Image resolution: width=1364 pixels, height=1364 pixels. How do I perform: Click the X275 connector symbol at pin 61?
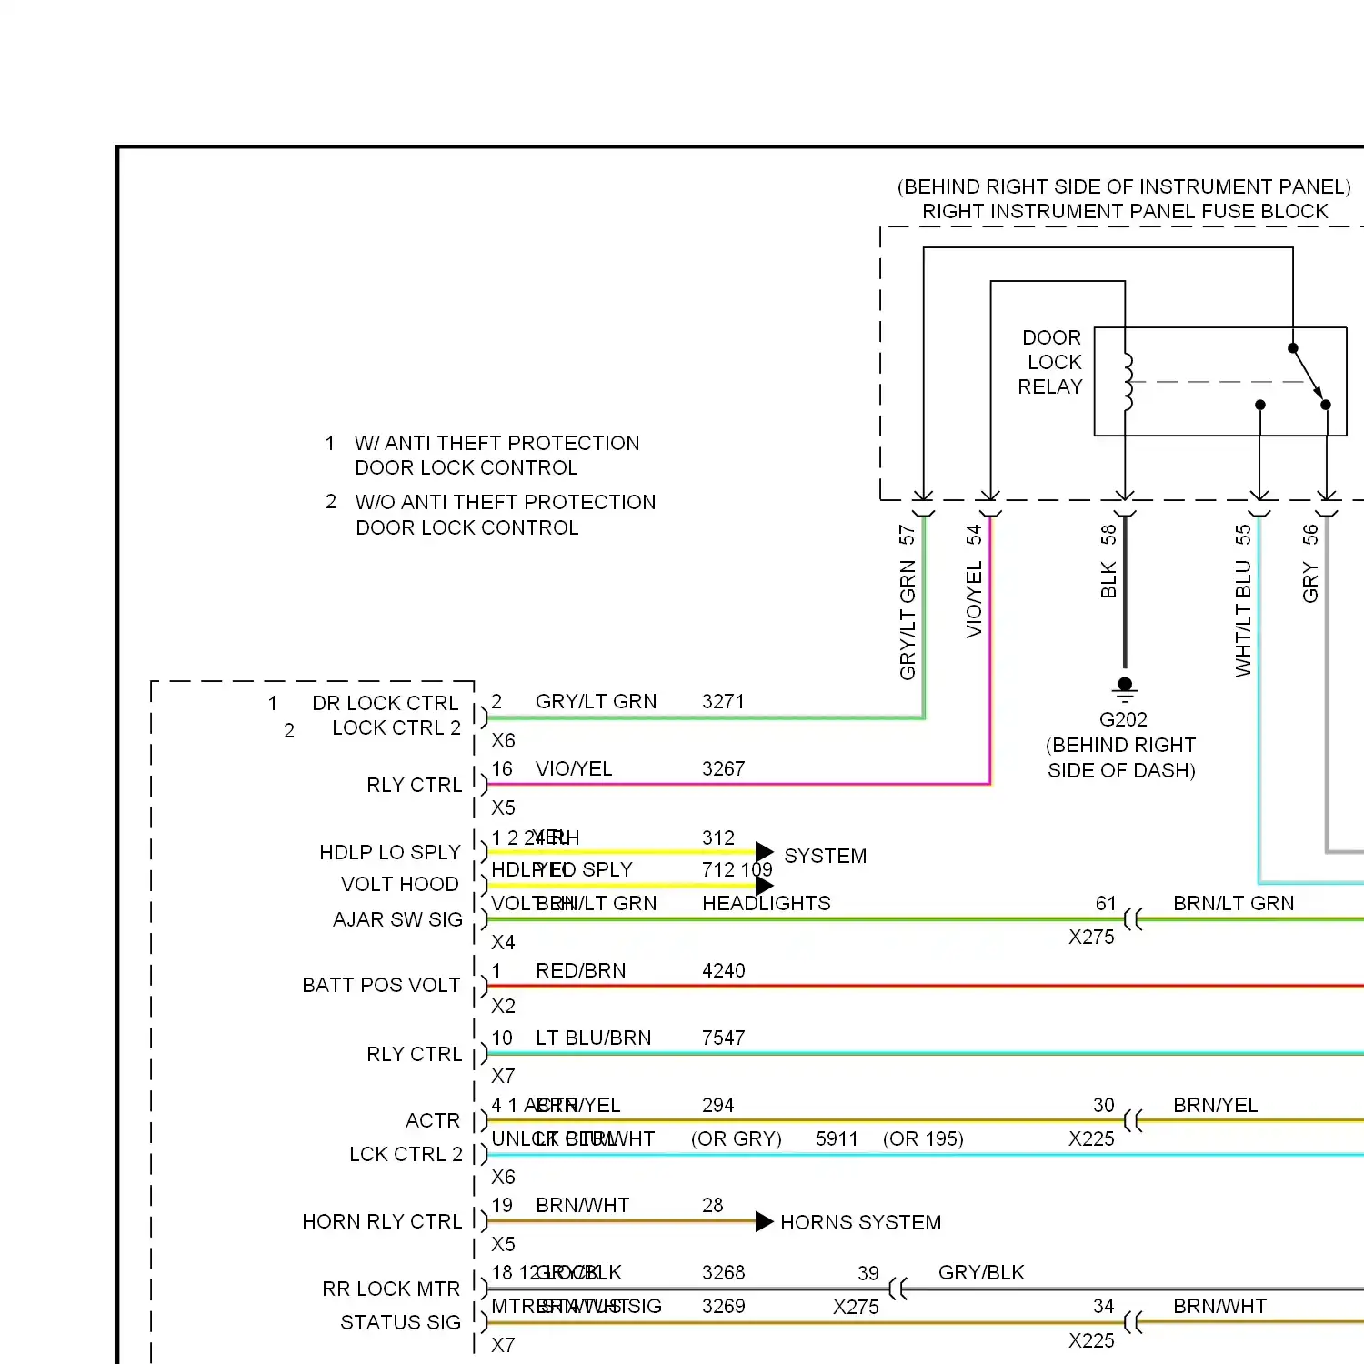coord(1132,919)
